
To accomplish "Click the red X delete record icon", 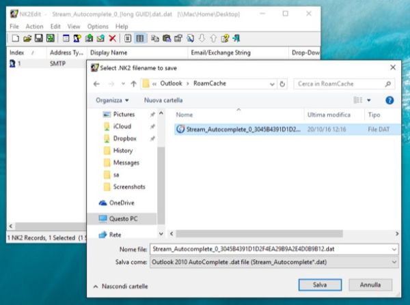I will (112, 38).
